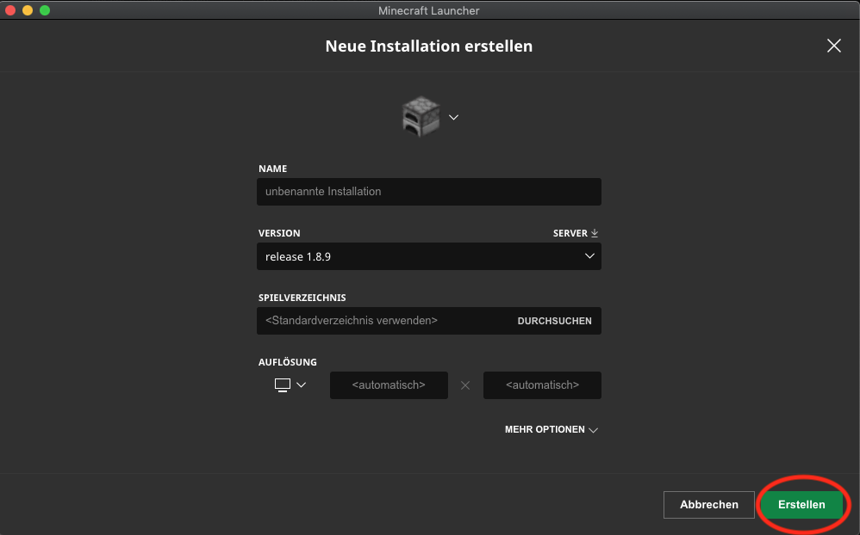Click the furnace block installation icon
This screenshot has width=860, height=535.
pos(421,117)
